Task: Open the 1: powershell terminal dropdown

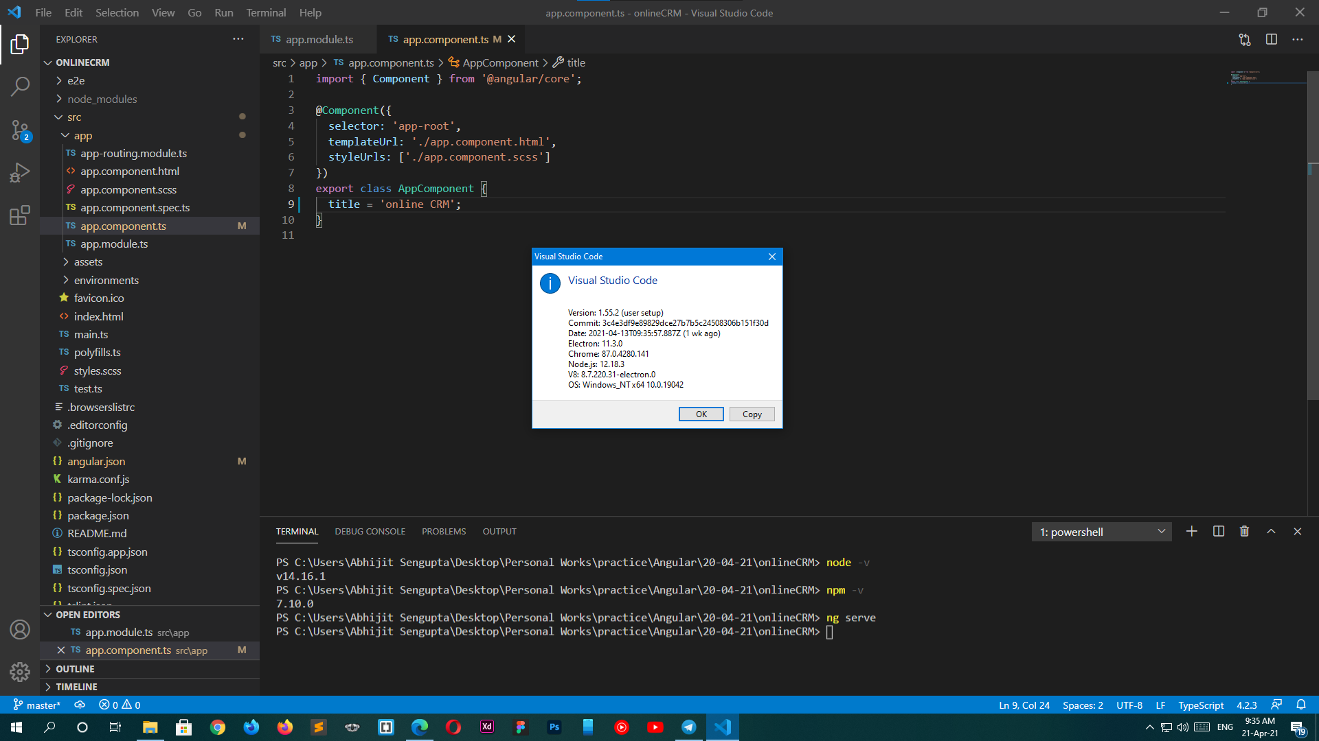Action: coord(1101,531)
